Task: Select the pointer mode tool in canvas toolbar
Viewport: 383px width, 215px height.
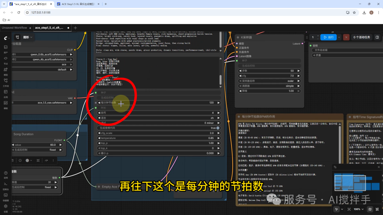Action: click(x=336, y=209)
